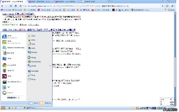Launch Media Player Classic from the Start menu

tap(12, 82)
